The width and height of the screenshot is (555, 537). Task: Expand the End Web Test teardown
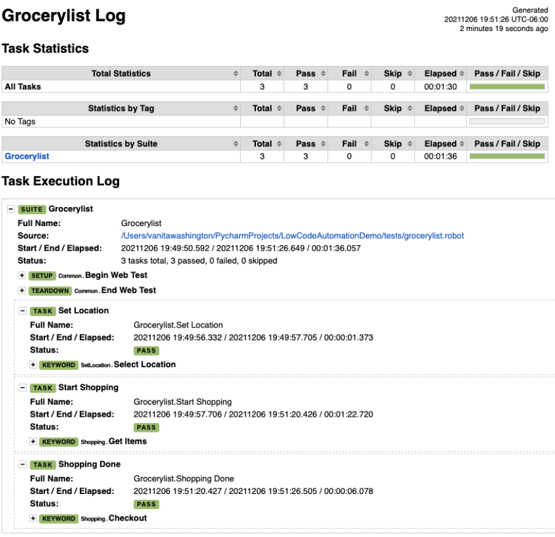pos(22,291)
